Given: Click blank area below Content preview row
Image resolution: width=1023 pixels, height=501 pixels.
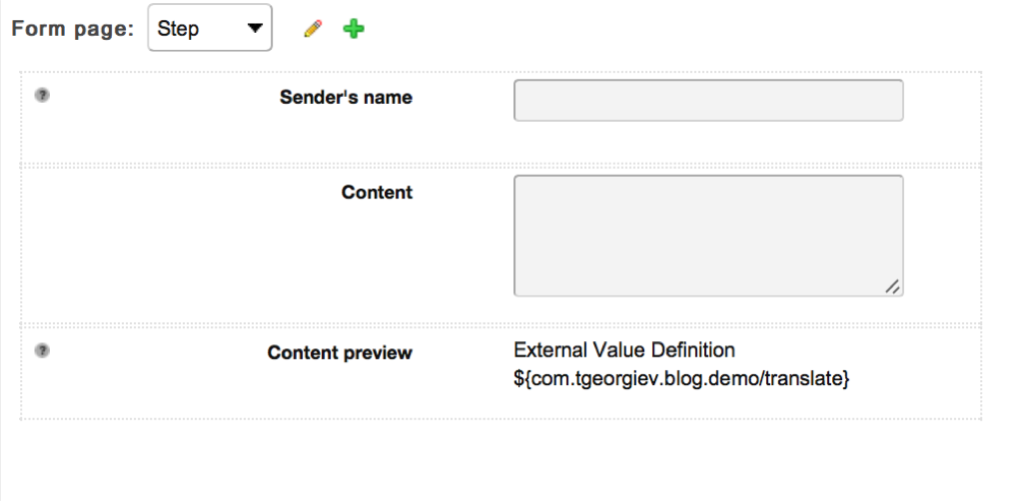Looking at the screenshot, I should tap(500, 459).
